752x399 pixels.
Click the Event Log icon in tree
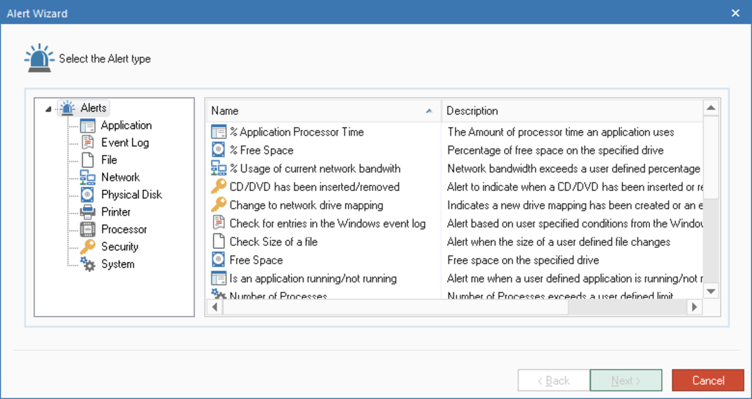coord(88,143)
